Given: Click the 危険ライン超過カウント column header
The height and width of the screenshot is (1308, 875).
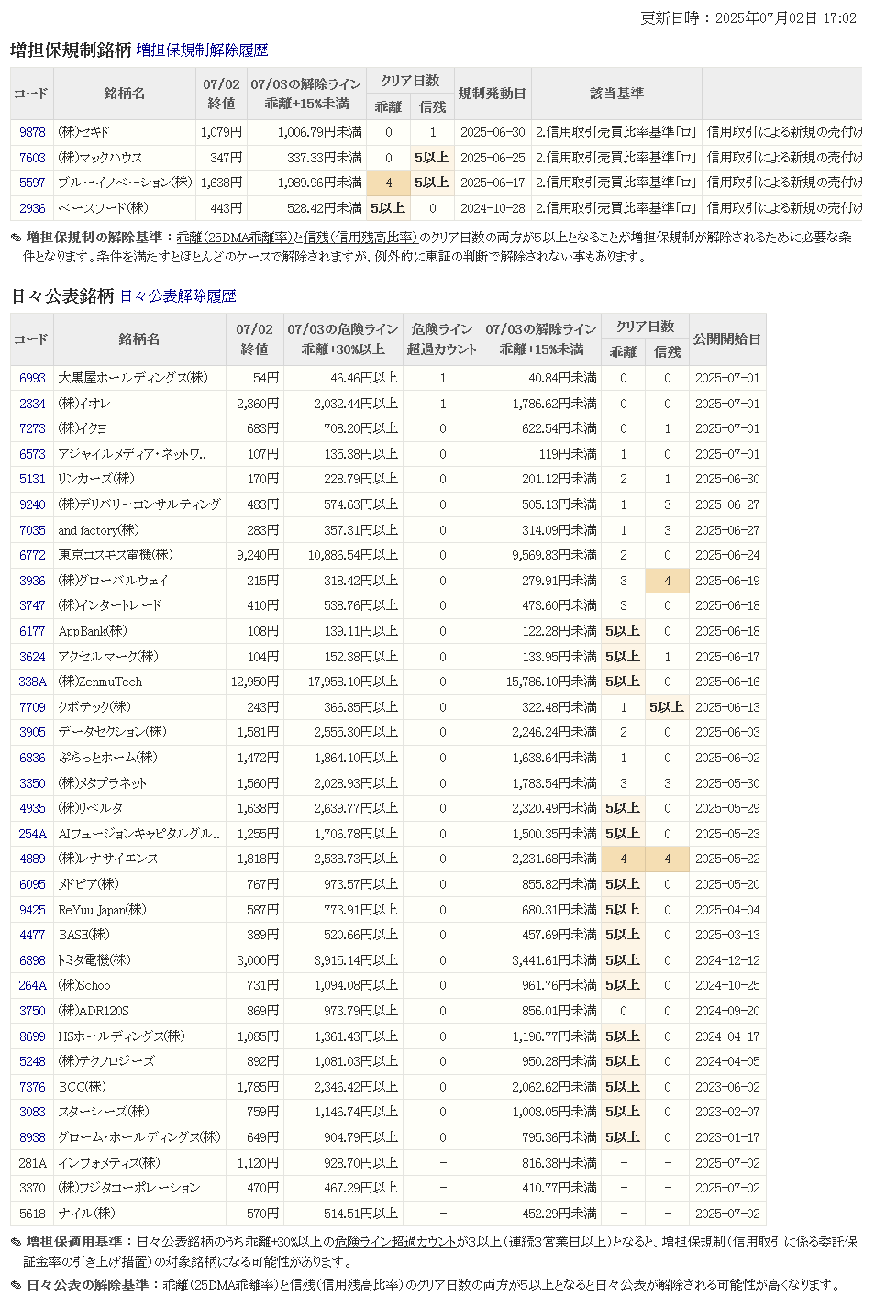Looking at the screenshot, I should 442,339.
